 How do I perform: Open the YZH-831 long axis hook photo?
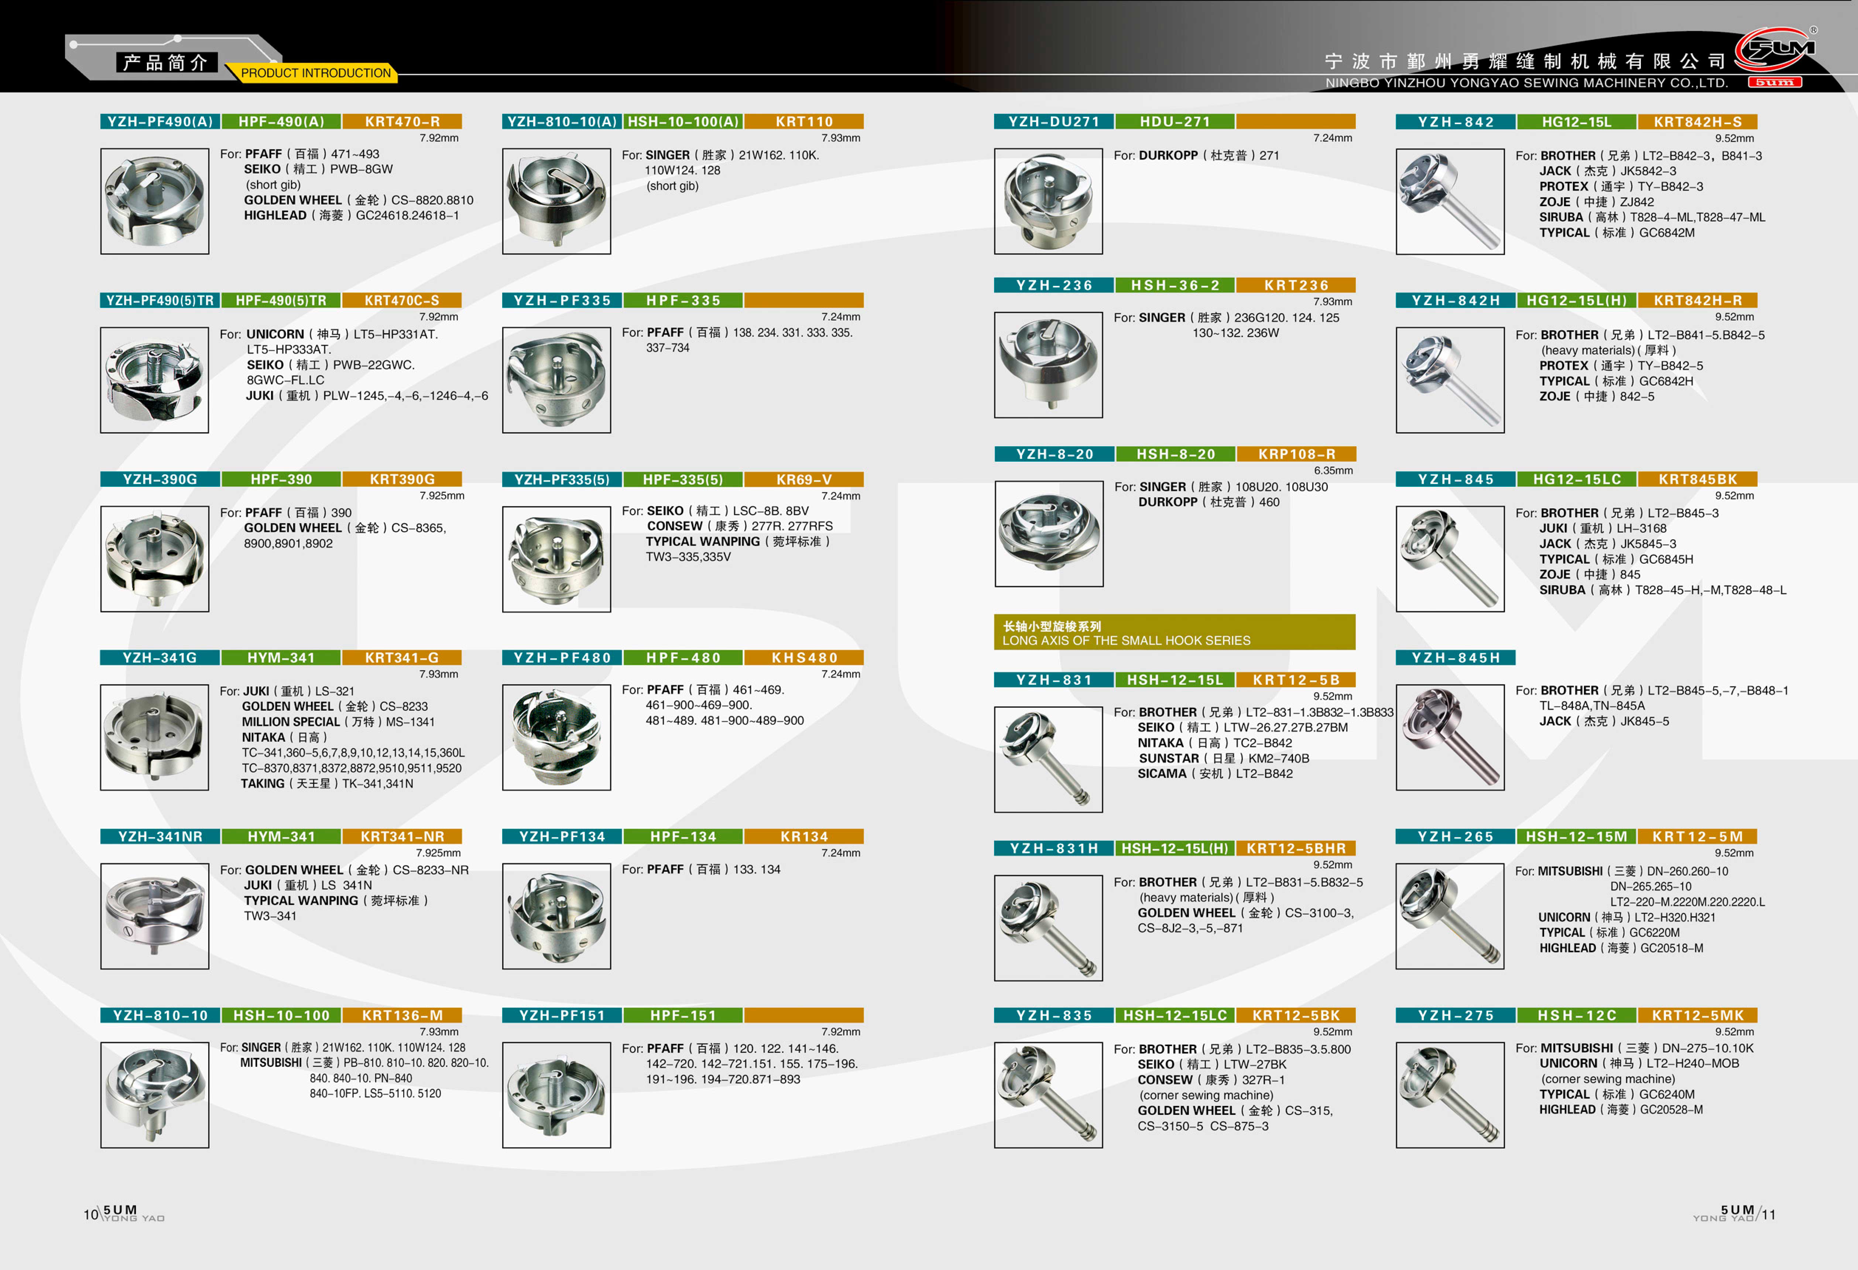[x=1048, y=760]
